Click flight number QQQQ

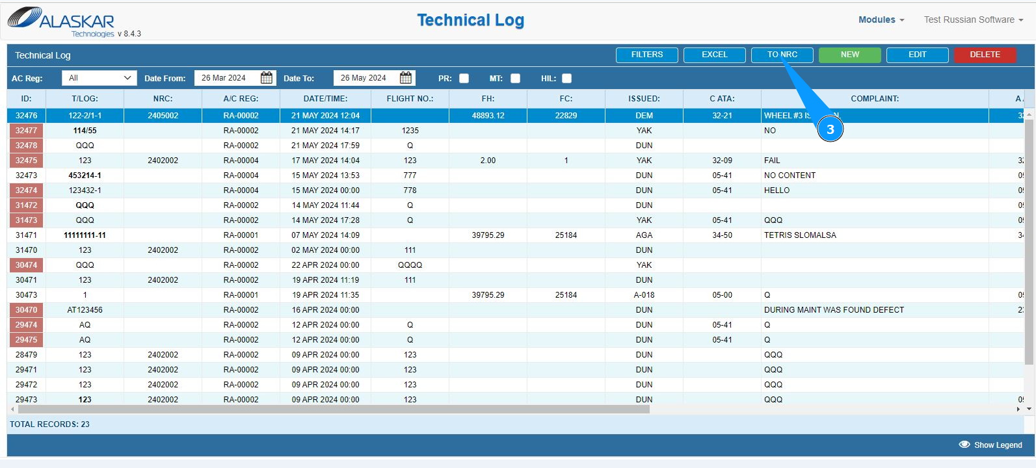(x=410, y=265)
